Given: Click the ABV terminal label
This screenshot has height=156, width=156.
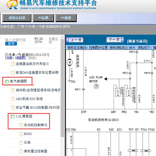Looking at the screenshot, I should pyautogui.click(x=113, y=112).
